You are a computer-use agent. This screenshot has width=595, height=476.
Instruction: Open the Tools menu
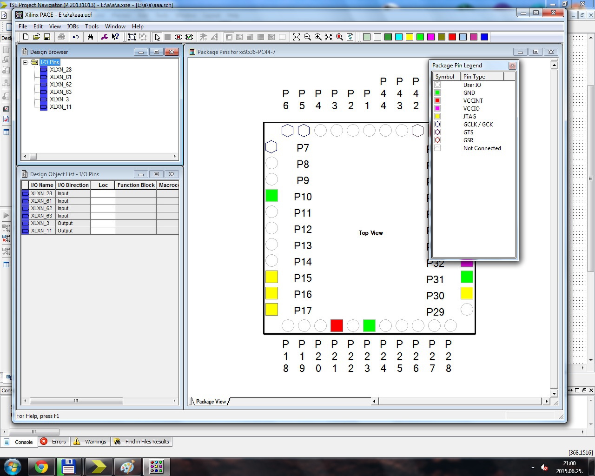[x=92, y=26]
